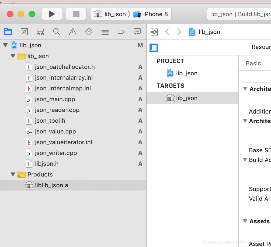
Task: Select the lib_json project root row
Action: click(73, 45)
